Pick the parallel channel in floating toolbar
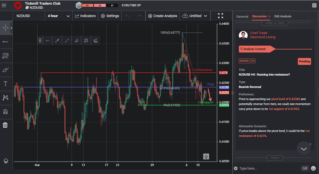The width and height of the screenshot is (319, 174). tap(76, 41)
